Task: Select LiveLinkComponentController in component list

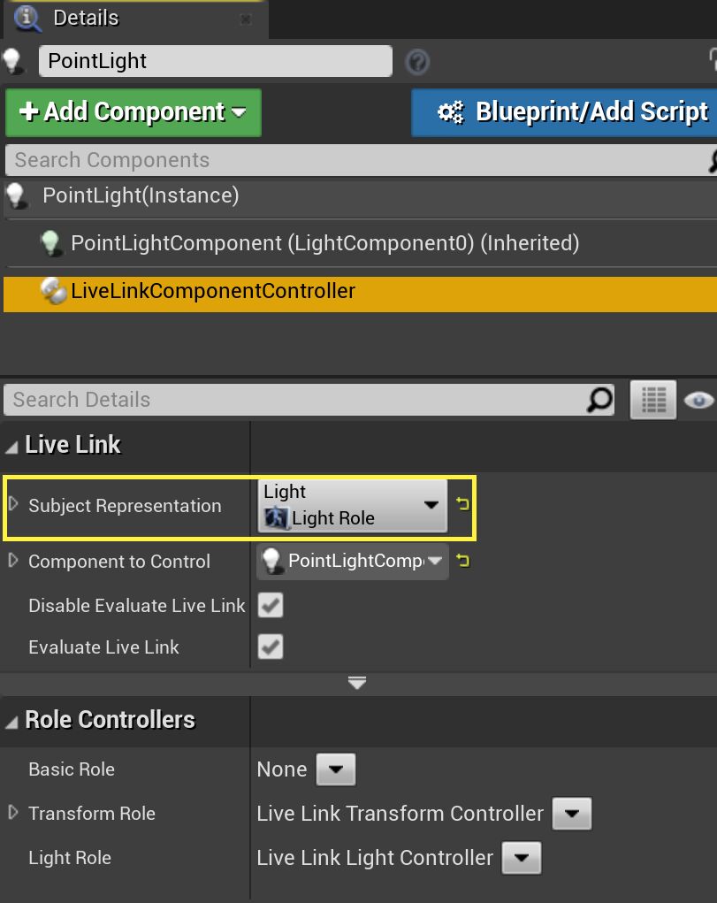Action: point(361,294)
